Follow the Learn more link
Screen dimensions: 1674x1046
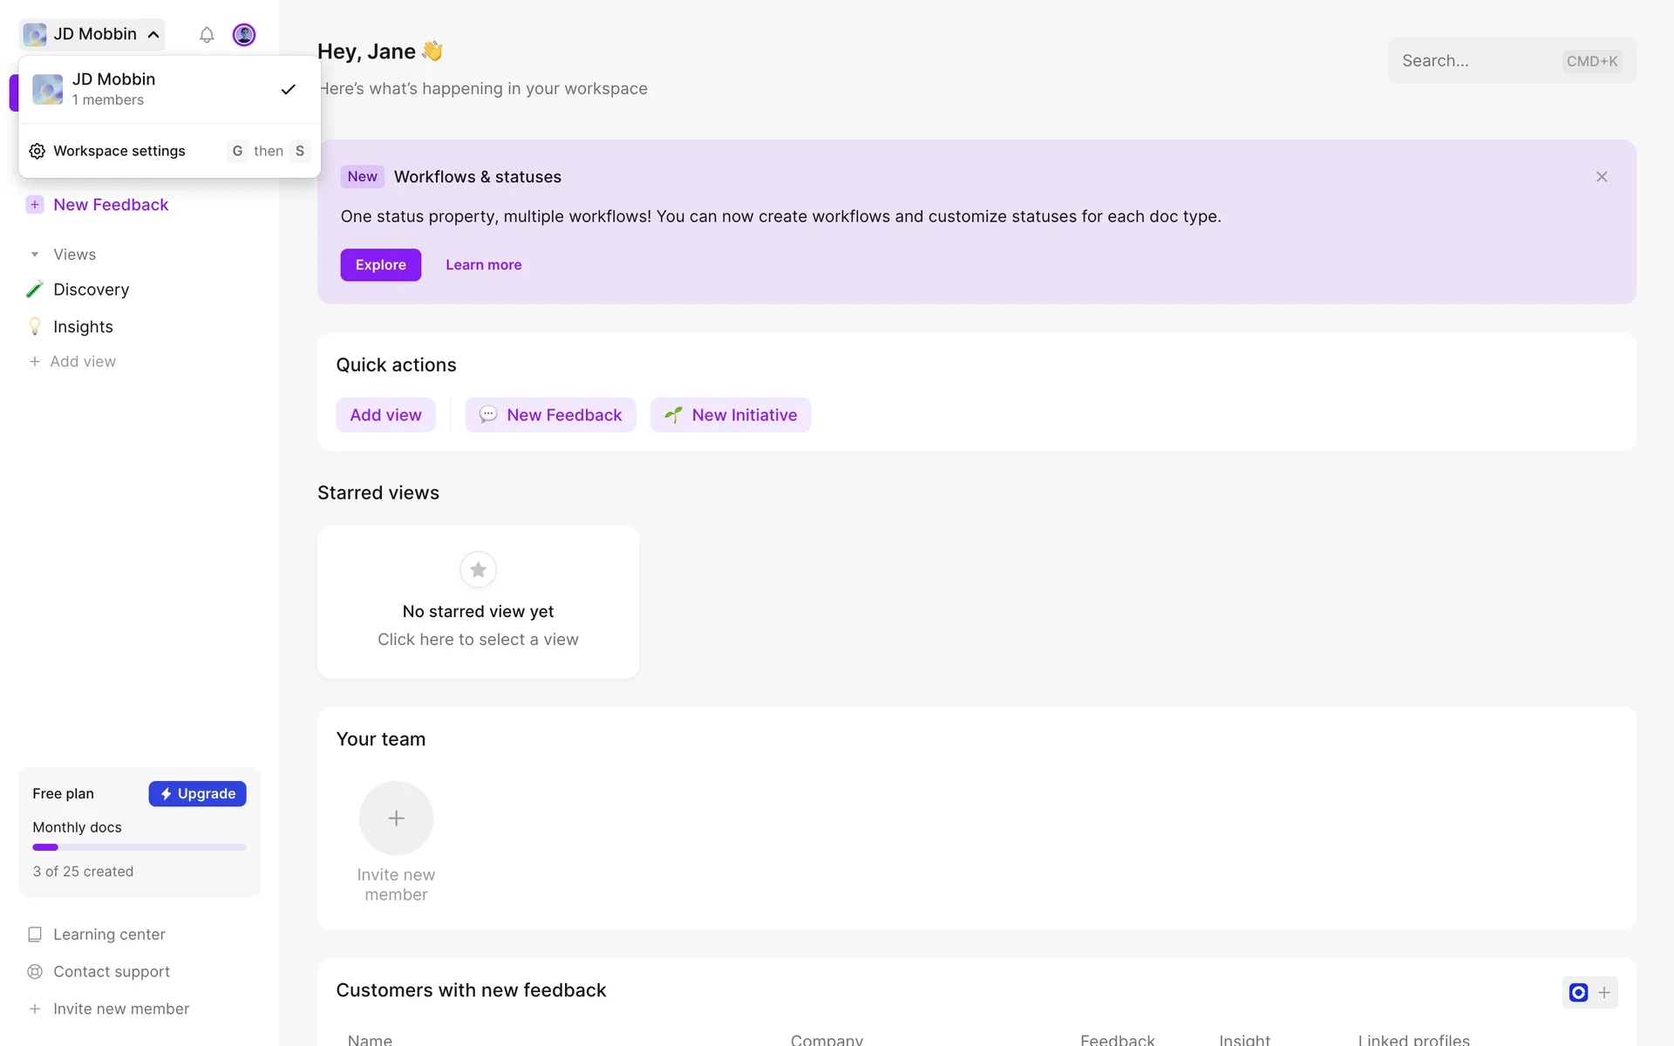pos(483,265)
